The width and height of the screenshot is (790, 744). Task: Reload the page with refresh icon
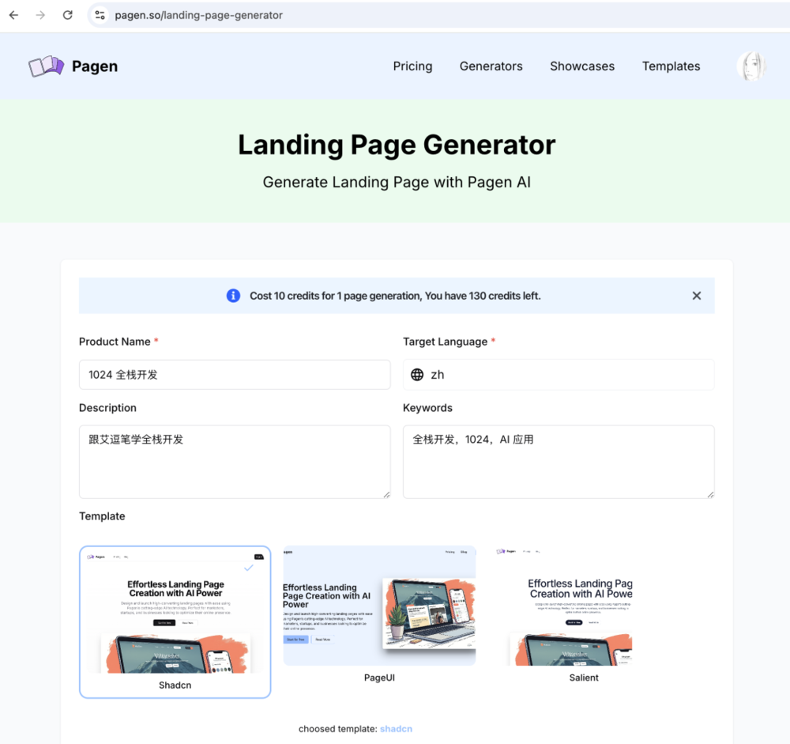click(67, 15)
